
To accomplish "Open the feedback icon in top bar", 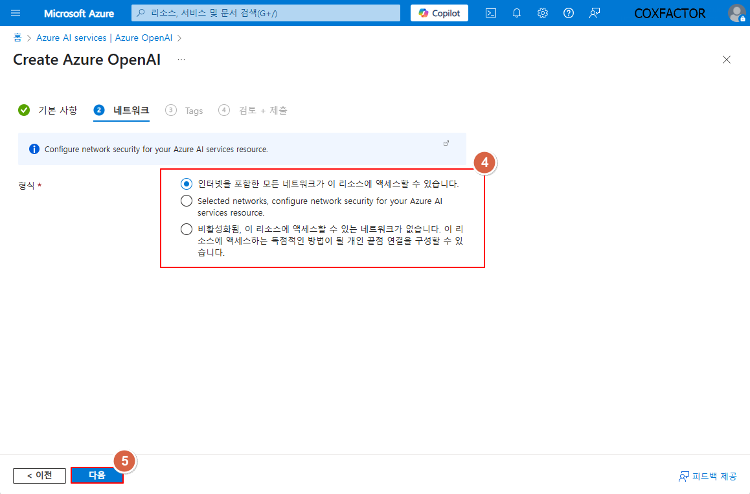I will (x=594, y=13).
